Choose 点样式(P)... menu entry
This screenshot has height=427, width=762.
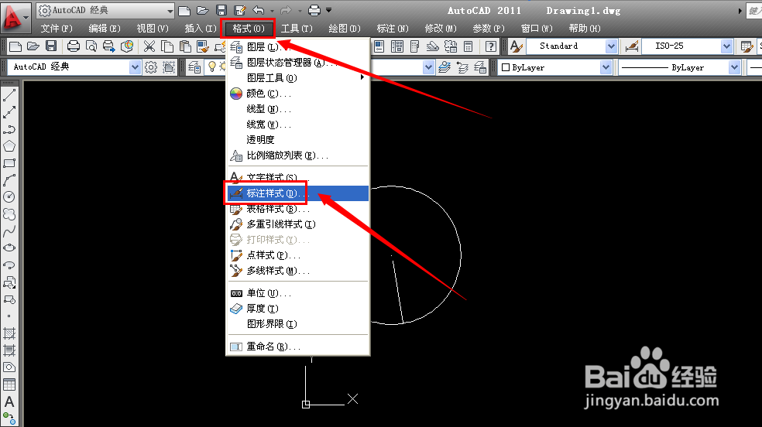pos(298,255)
